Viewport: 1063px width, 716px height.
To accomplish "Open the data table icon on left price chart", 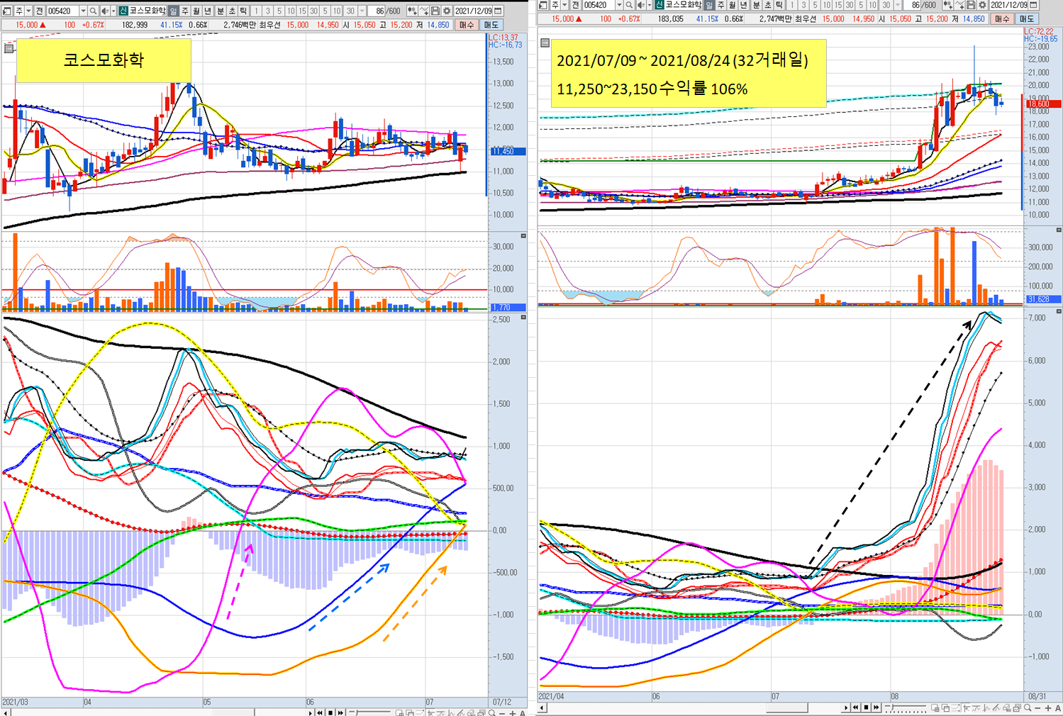I will point(9,48).
